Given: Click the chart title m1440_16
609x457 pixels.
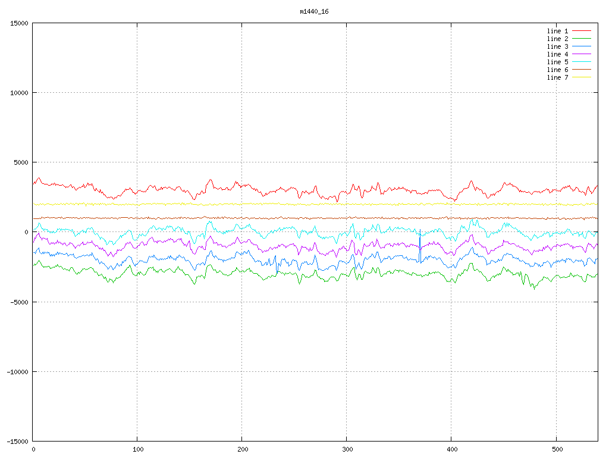Looking at the screenshot, I should [x=314, y=12].
